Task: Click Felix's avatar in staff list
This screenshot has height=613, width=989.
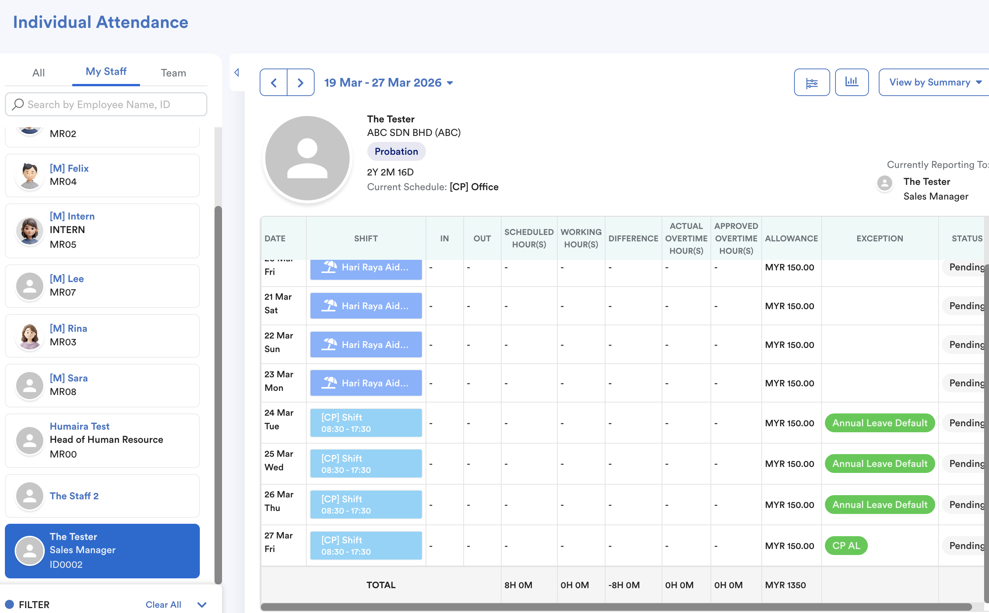Action: (30, 175)
